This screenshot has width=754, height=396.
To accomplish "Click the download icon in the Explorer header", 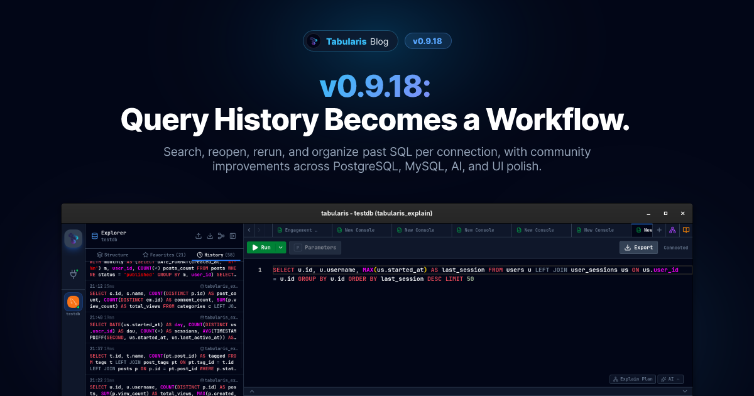I will click(210, 236).
